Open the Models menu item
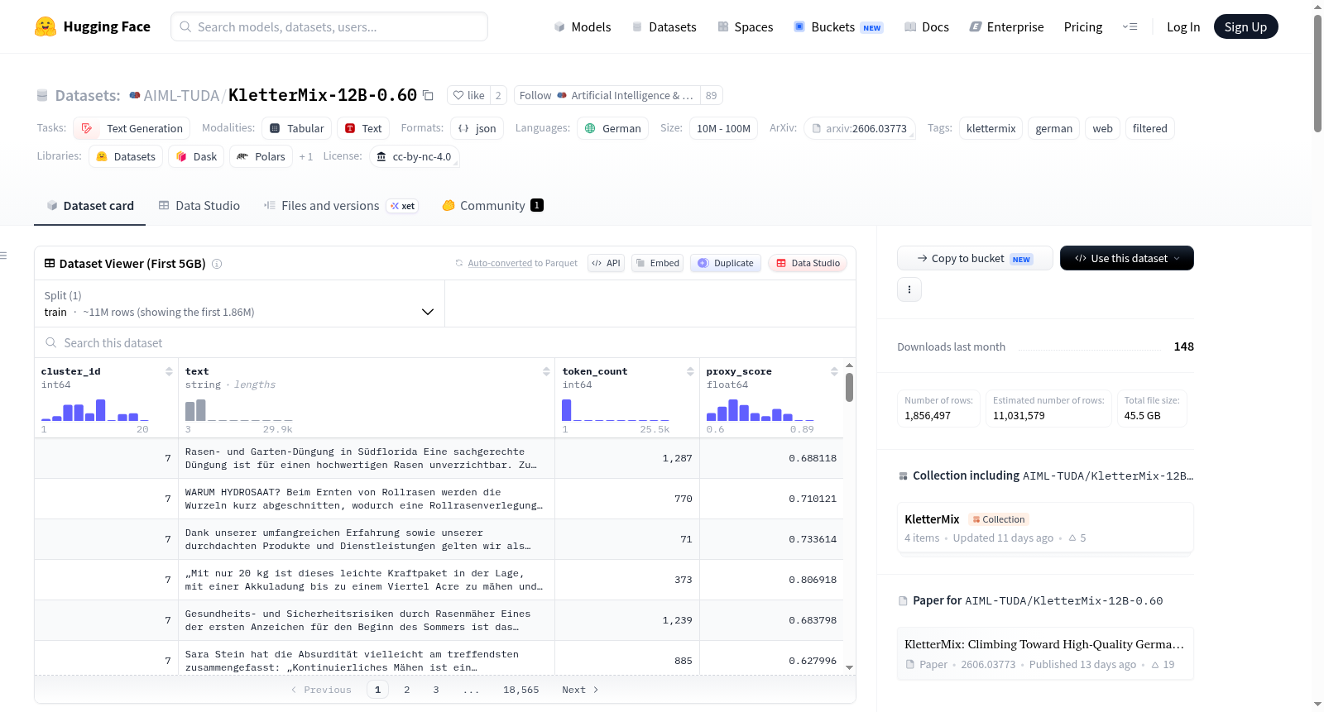This screenshot has width=1324, height=712. (x=583, y=27)
